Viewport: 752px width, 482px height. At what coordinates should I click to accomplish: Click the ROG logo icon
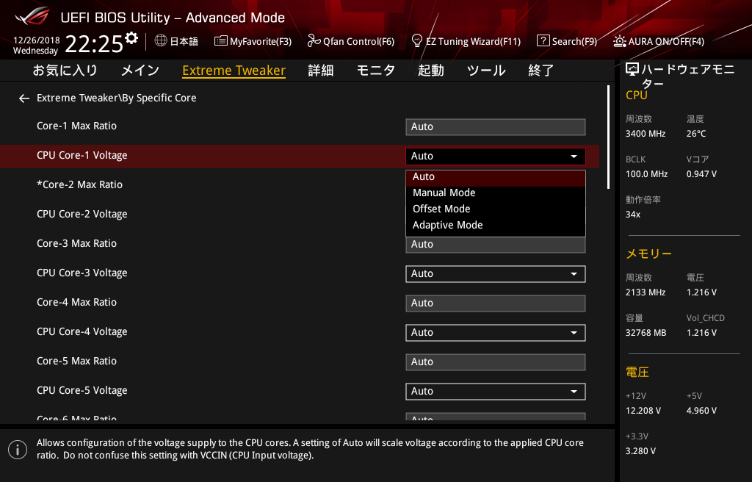pyautogui.click(x=32, y=16)
